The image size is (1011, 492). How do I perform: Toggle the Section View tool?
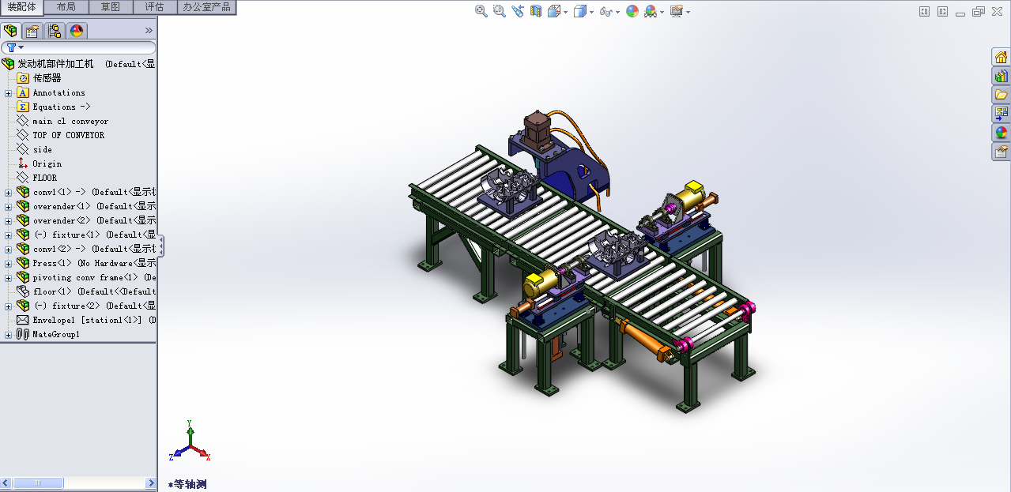pyautogui.click(x=536, y=11)
